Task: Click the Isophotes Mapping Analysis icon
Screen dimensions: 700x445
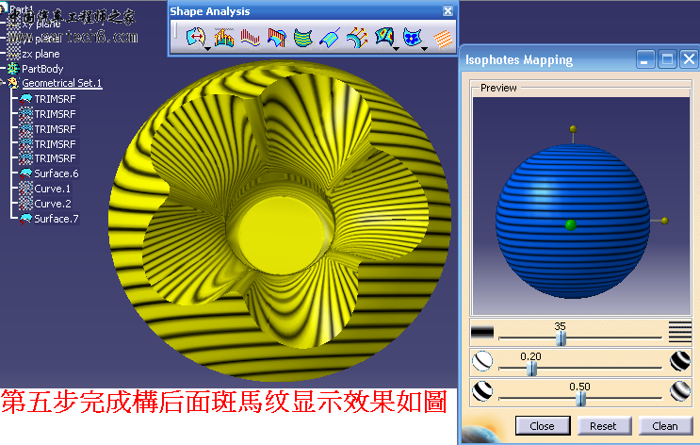Action: [x=411, y=38]
